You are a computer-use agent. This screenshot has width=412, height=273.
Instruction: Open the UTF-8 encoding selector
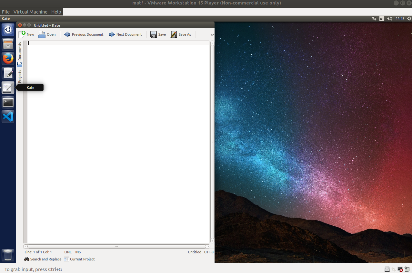click(209, 252)
